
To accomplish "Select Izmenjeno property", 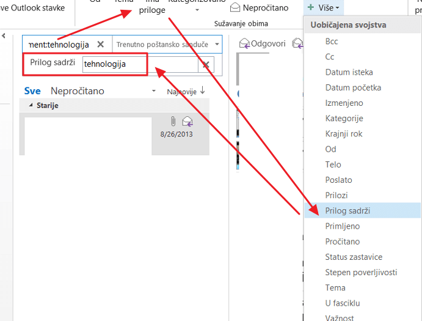I will click(344, 103).
